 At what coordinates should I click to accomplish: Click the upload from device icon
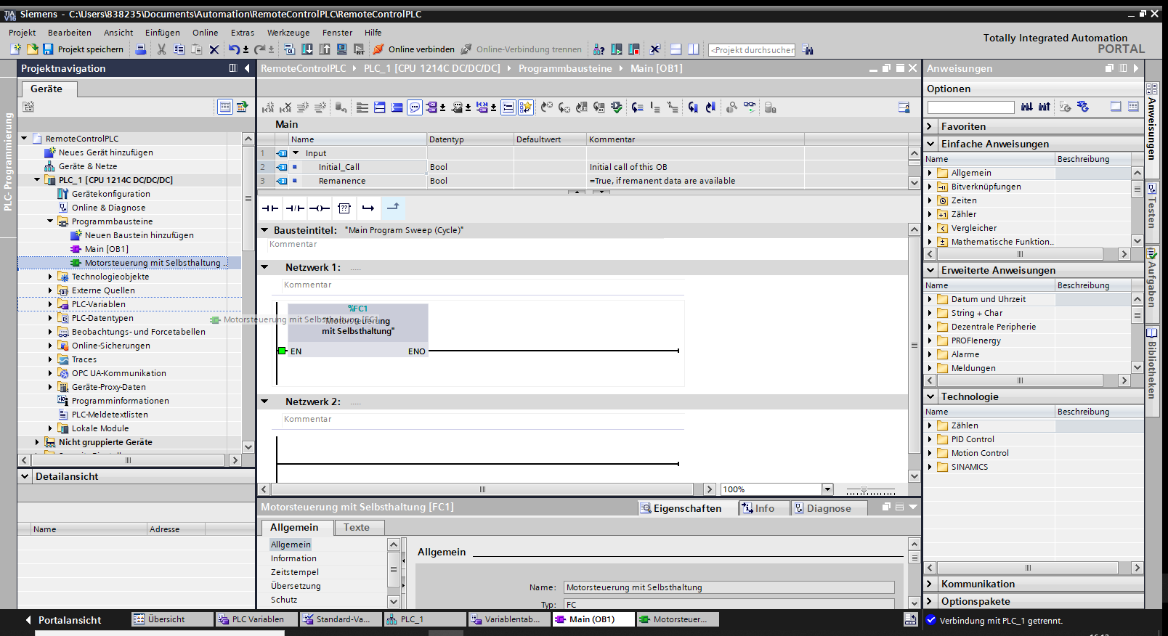point(325,49)
